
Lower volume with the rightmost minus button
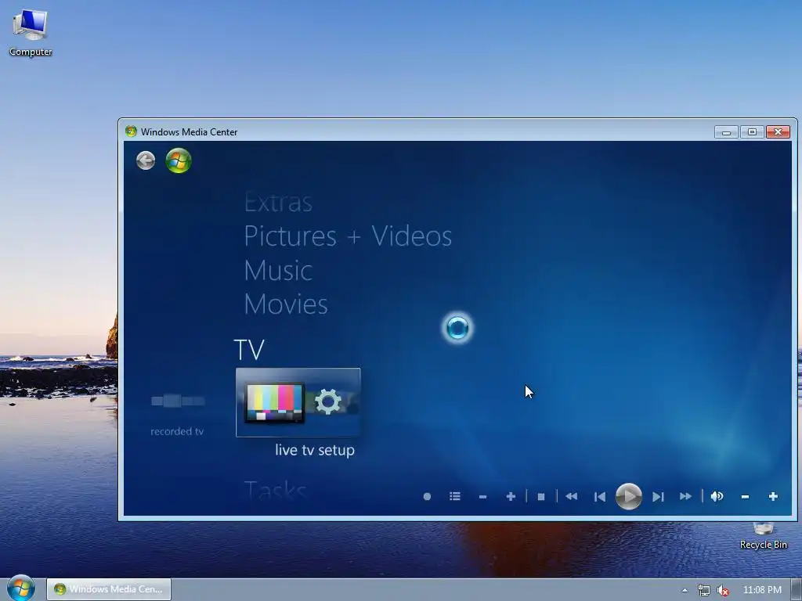coord(746,497)
